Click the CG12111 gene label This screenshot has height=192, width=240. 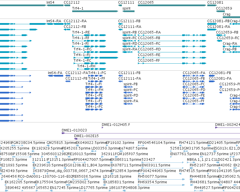tap(126, 3)
